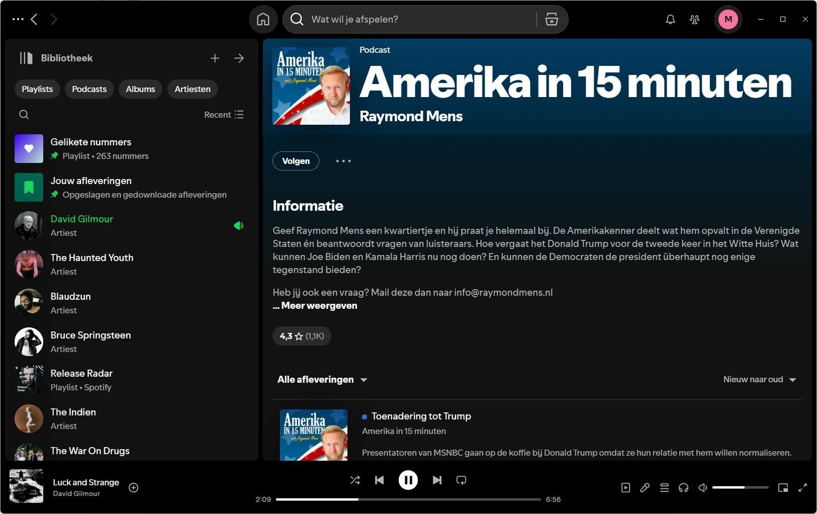Open the miniplayer
Screen dimensions: 817x514
[783, 487]
